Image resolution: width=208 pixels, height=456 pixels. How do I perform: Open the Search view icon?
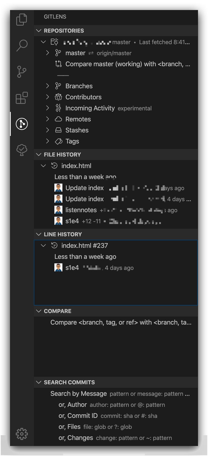point(22,45)
